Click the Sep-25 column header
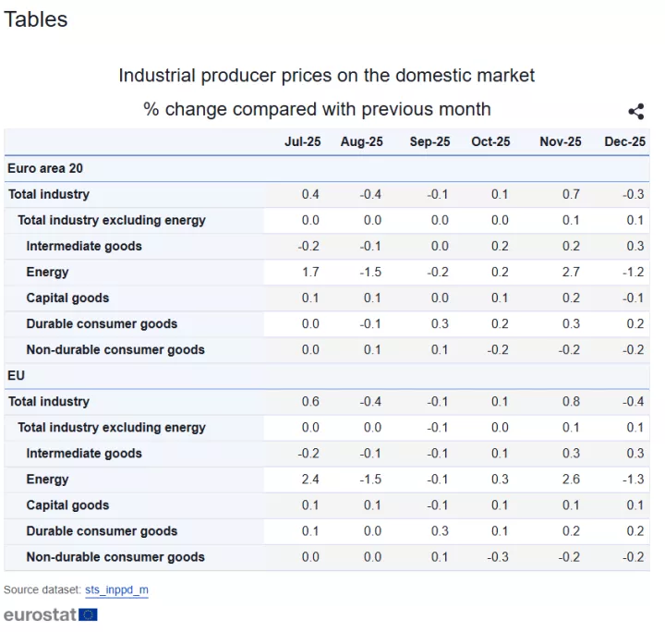 429,141
